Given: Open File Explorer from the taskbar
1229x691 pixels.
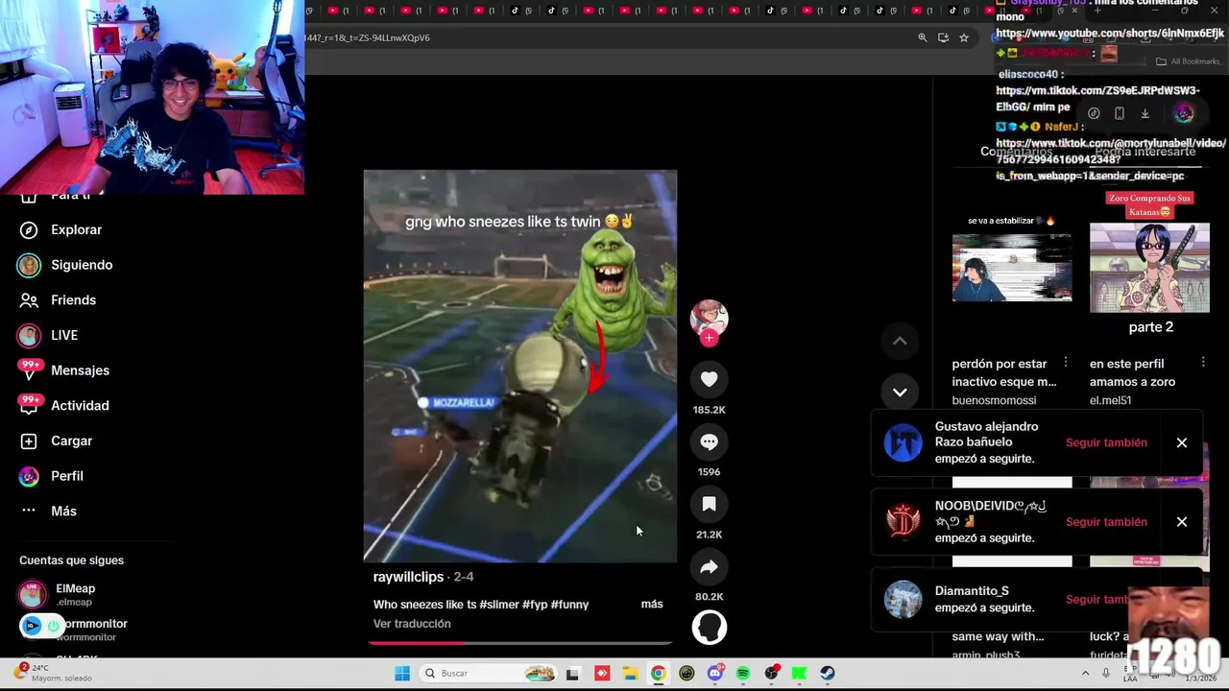Looking at the screenshot, I should (630, 673).
